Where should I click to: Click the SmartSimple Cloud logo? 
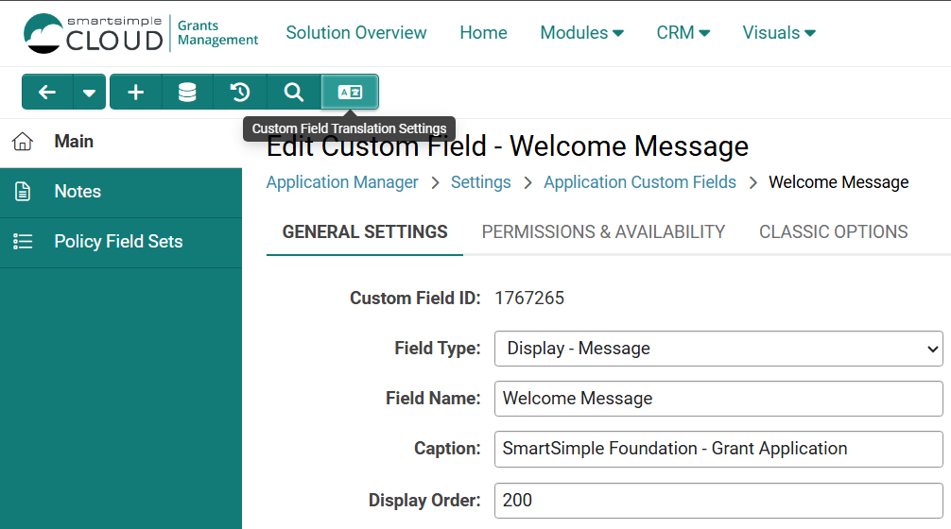point(94,33)
